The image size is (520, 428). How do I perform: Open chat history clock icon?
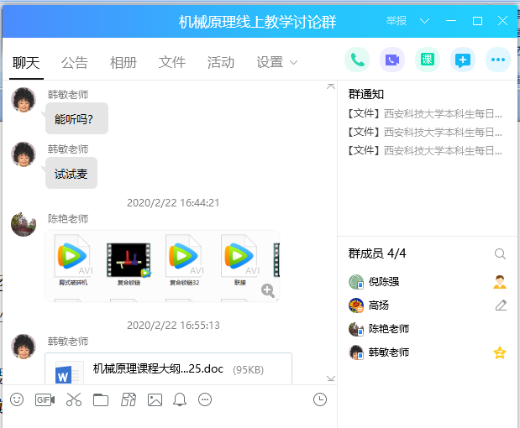pyautogui.click(x=320, y=400)
